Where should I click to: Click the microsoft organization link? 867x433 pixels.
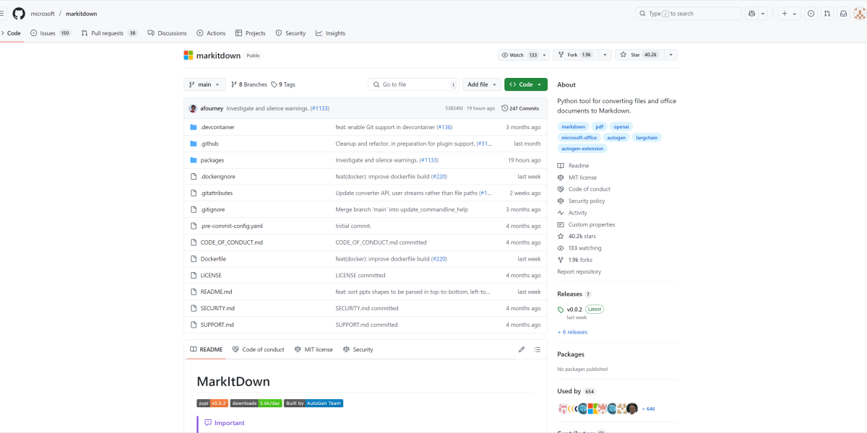click(x=42, y=14)
